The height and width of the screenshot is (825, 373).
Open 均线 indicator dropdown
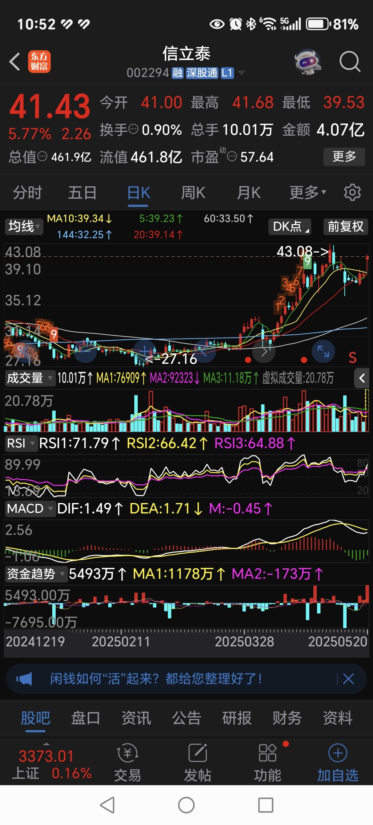[24, 226]
